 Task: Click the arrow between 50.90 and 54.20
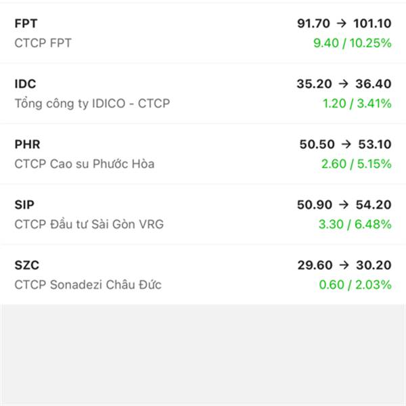click(x=344, y=204)
